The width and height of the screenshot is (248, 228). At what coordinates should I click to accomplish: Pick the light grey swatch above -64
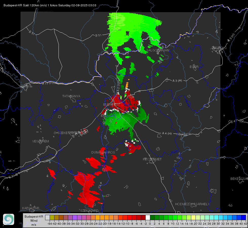(47, 217)
